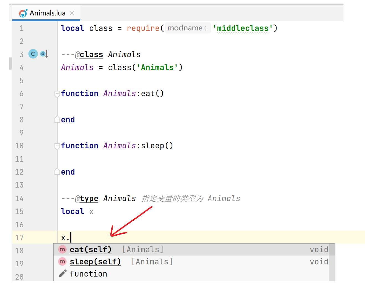
Task: Click the @type annotation tag on line 14
Action: (x=87, y=199)
